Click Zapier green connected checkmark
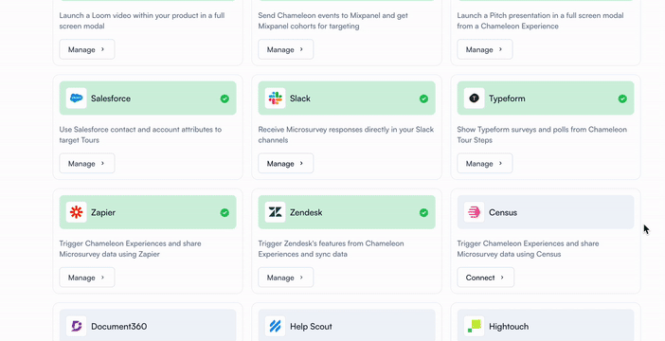Screen dimensions: 665x341 coord(225,213)
